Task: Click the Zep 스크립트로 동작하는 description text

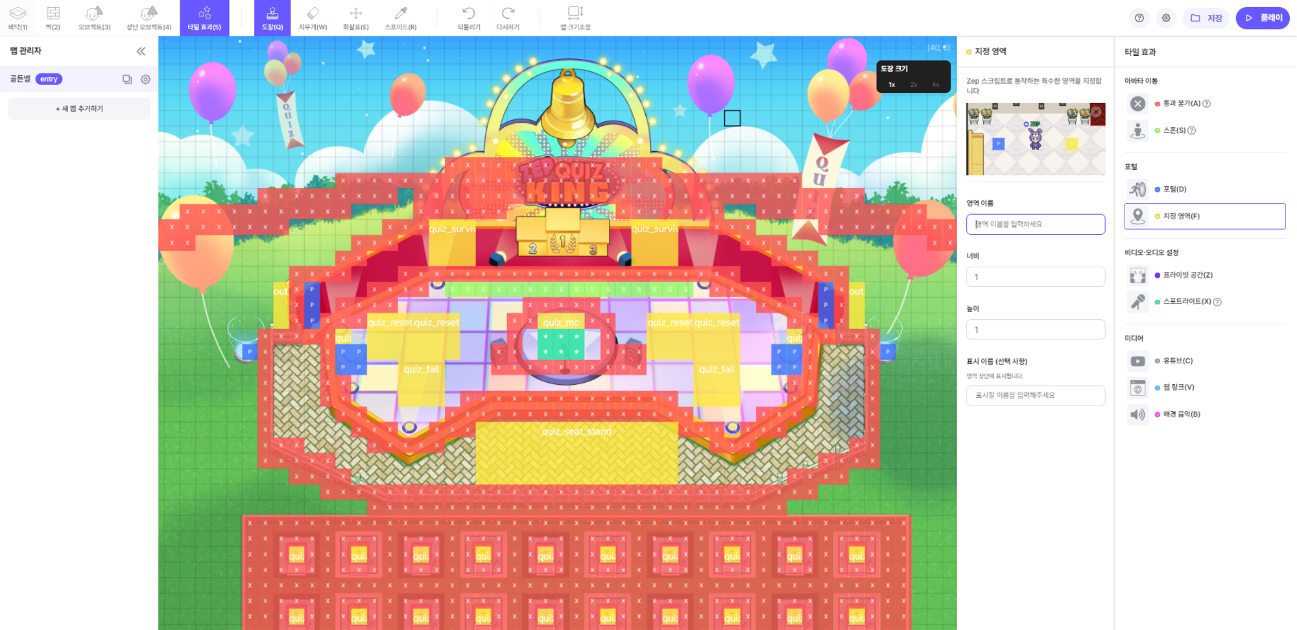Action: pyautogui.click(x=1034, y=86)
